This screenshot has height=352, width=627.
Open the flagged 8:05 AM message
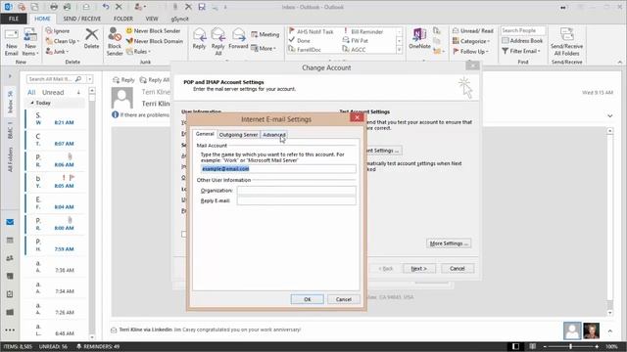pos(56,182)
